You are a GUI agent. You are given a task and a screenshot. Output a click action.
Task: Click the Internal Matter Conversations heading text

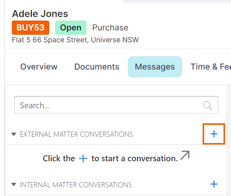pyautogui.click(x=76, y=185)
